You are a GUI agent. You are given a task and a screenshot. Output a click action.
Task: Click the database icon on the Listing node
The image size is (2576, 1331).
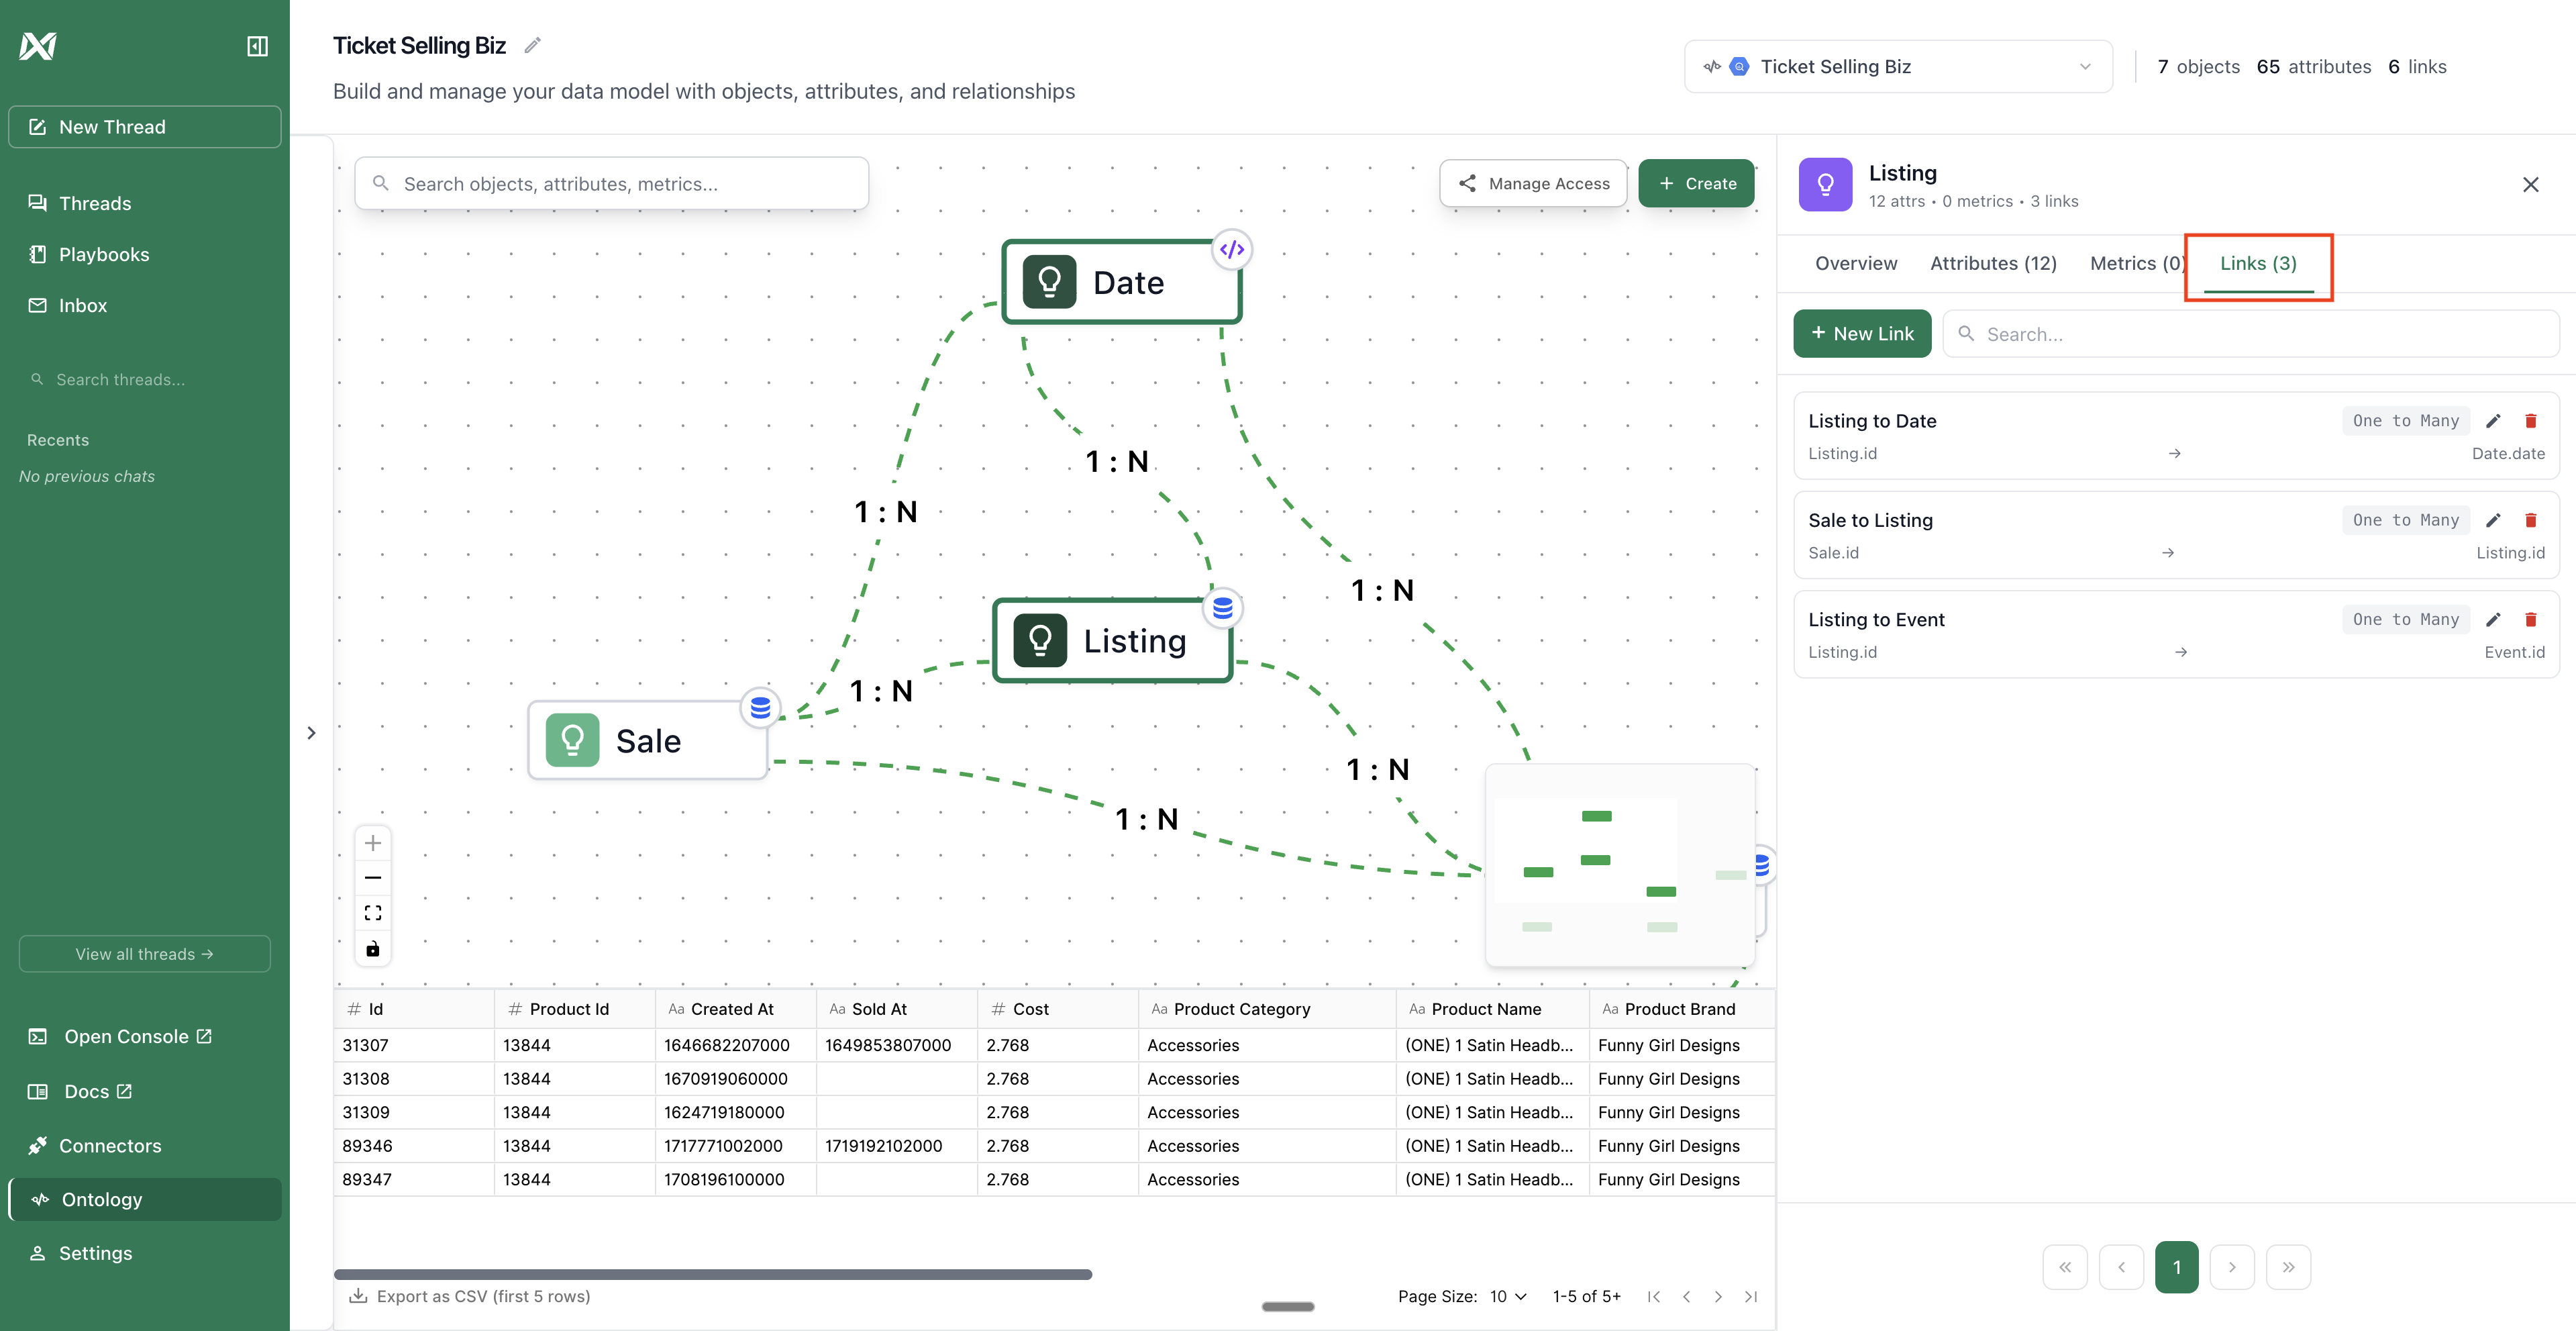click(x=1223, y=607)
